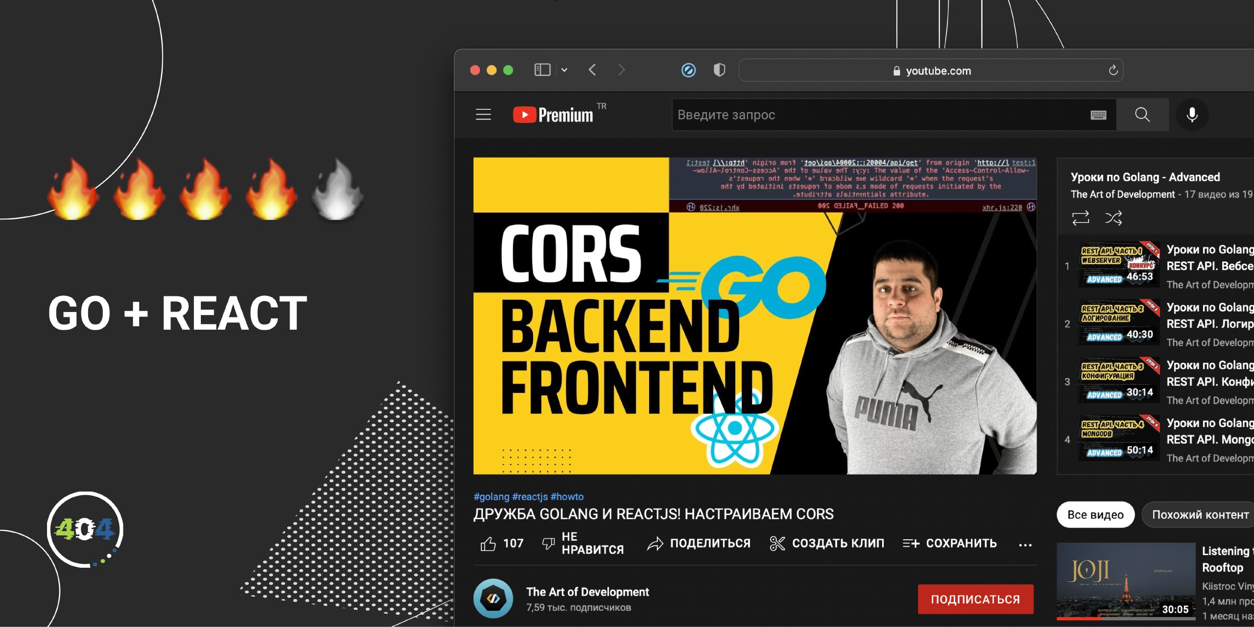The height and width of the screenshot is (627, 1254).
Task: Open 'The Art of Development' channel name link
Action: (x=587, y=592)
